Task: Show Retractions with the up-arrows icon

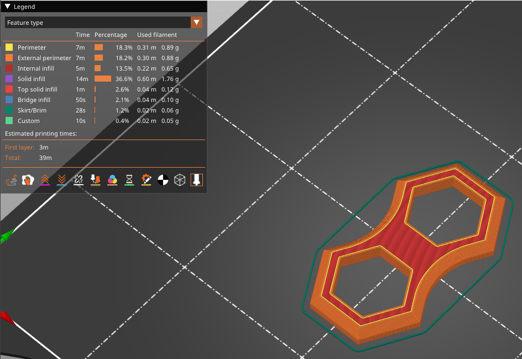Action: [45, 180]
